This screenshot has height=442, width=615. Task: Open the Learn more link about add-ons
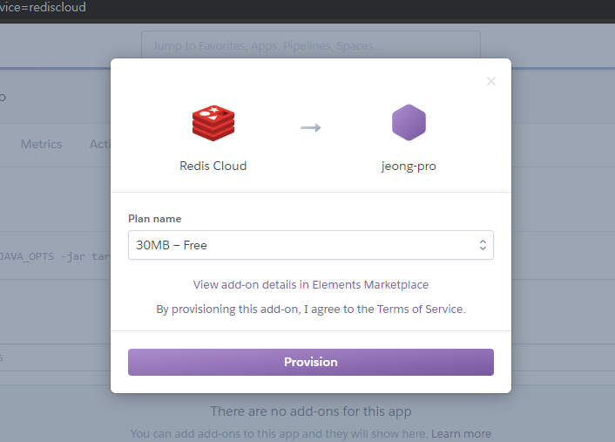click(462, 434)
